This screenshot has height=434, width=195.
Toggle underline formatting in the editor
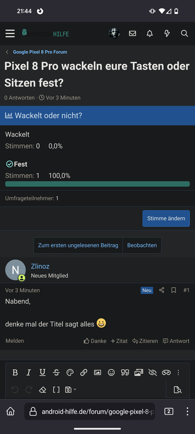42,373
